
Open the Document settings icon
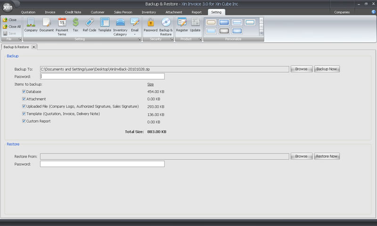46,25
